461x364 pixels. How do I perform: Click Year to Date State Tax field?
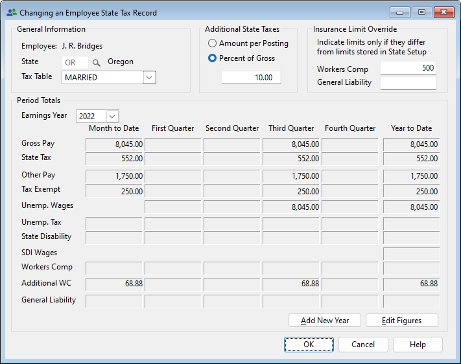click(411, 159)
